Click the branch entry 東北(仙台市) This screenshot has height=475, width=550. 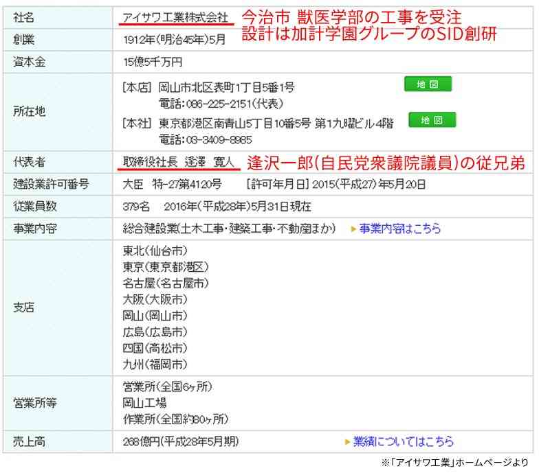pyautogui.click(x=155, y=251)
